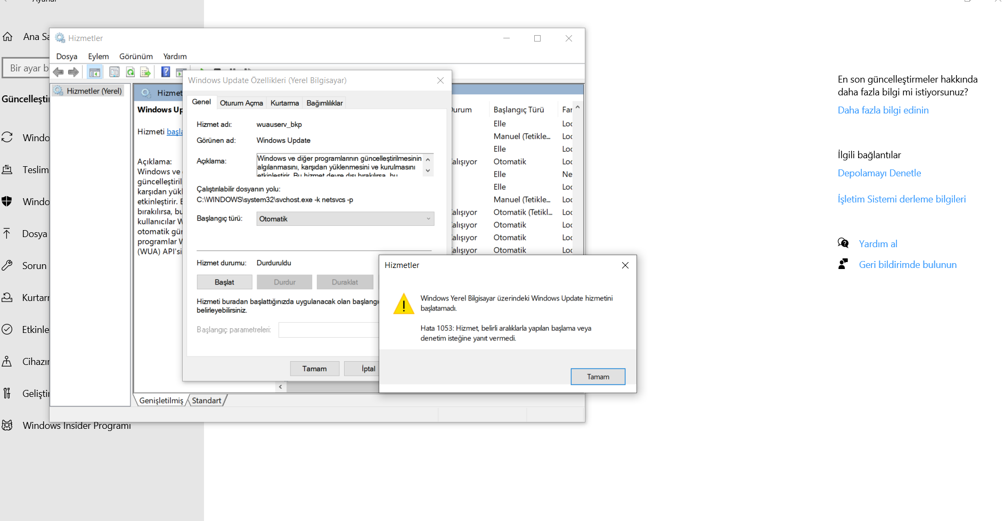Click the Find my device icon (Cihazım)
This screenshot has width=1004, height=521.
click(7, 361)
